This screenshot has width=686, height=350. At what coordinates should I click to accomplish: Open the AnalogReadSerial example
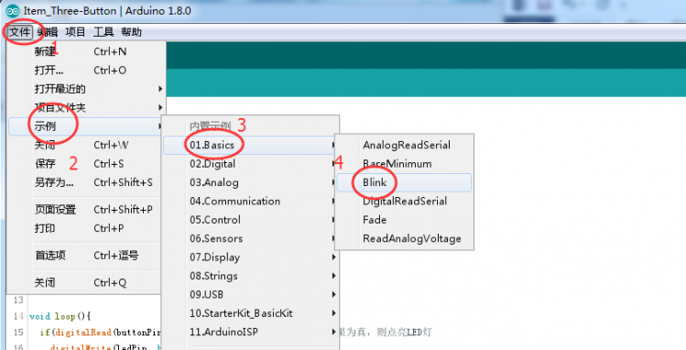click(x=404, y=146)
